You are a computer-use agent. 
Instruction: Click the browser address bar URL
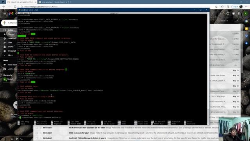point(41,7)
